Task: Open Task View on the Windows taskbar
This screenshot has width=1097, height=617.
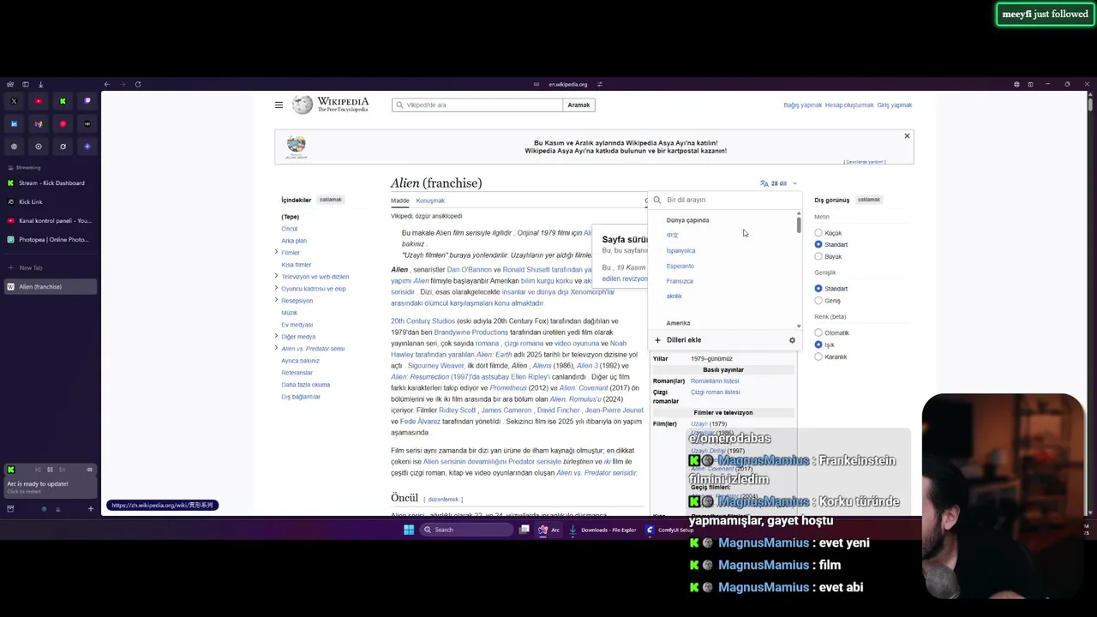Action: [x=525, y=530]
